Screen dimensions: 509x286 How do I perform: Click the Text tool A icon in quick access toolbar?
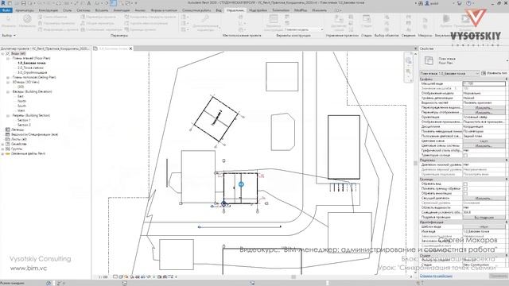pyautogui.click(x=89, y=3)
